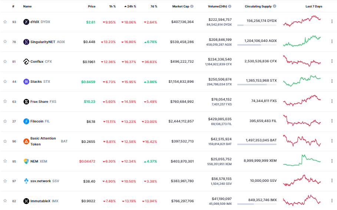This screenshot has height=210, width=337.
Task: Sort table by Name column
Action: coord(27,6)
